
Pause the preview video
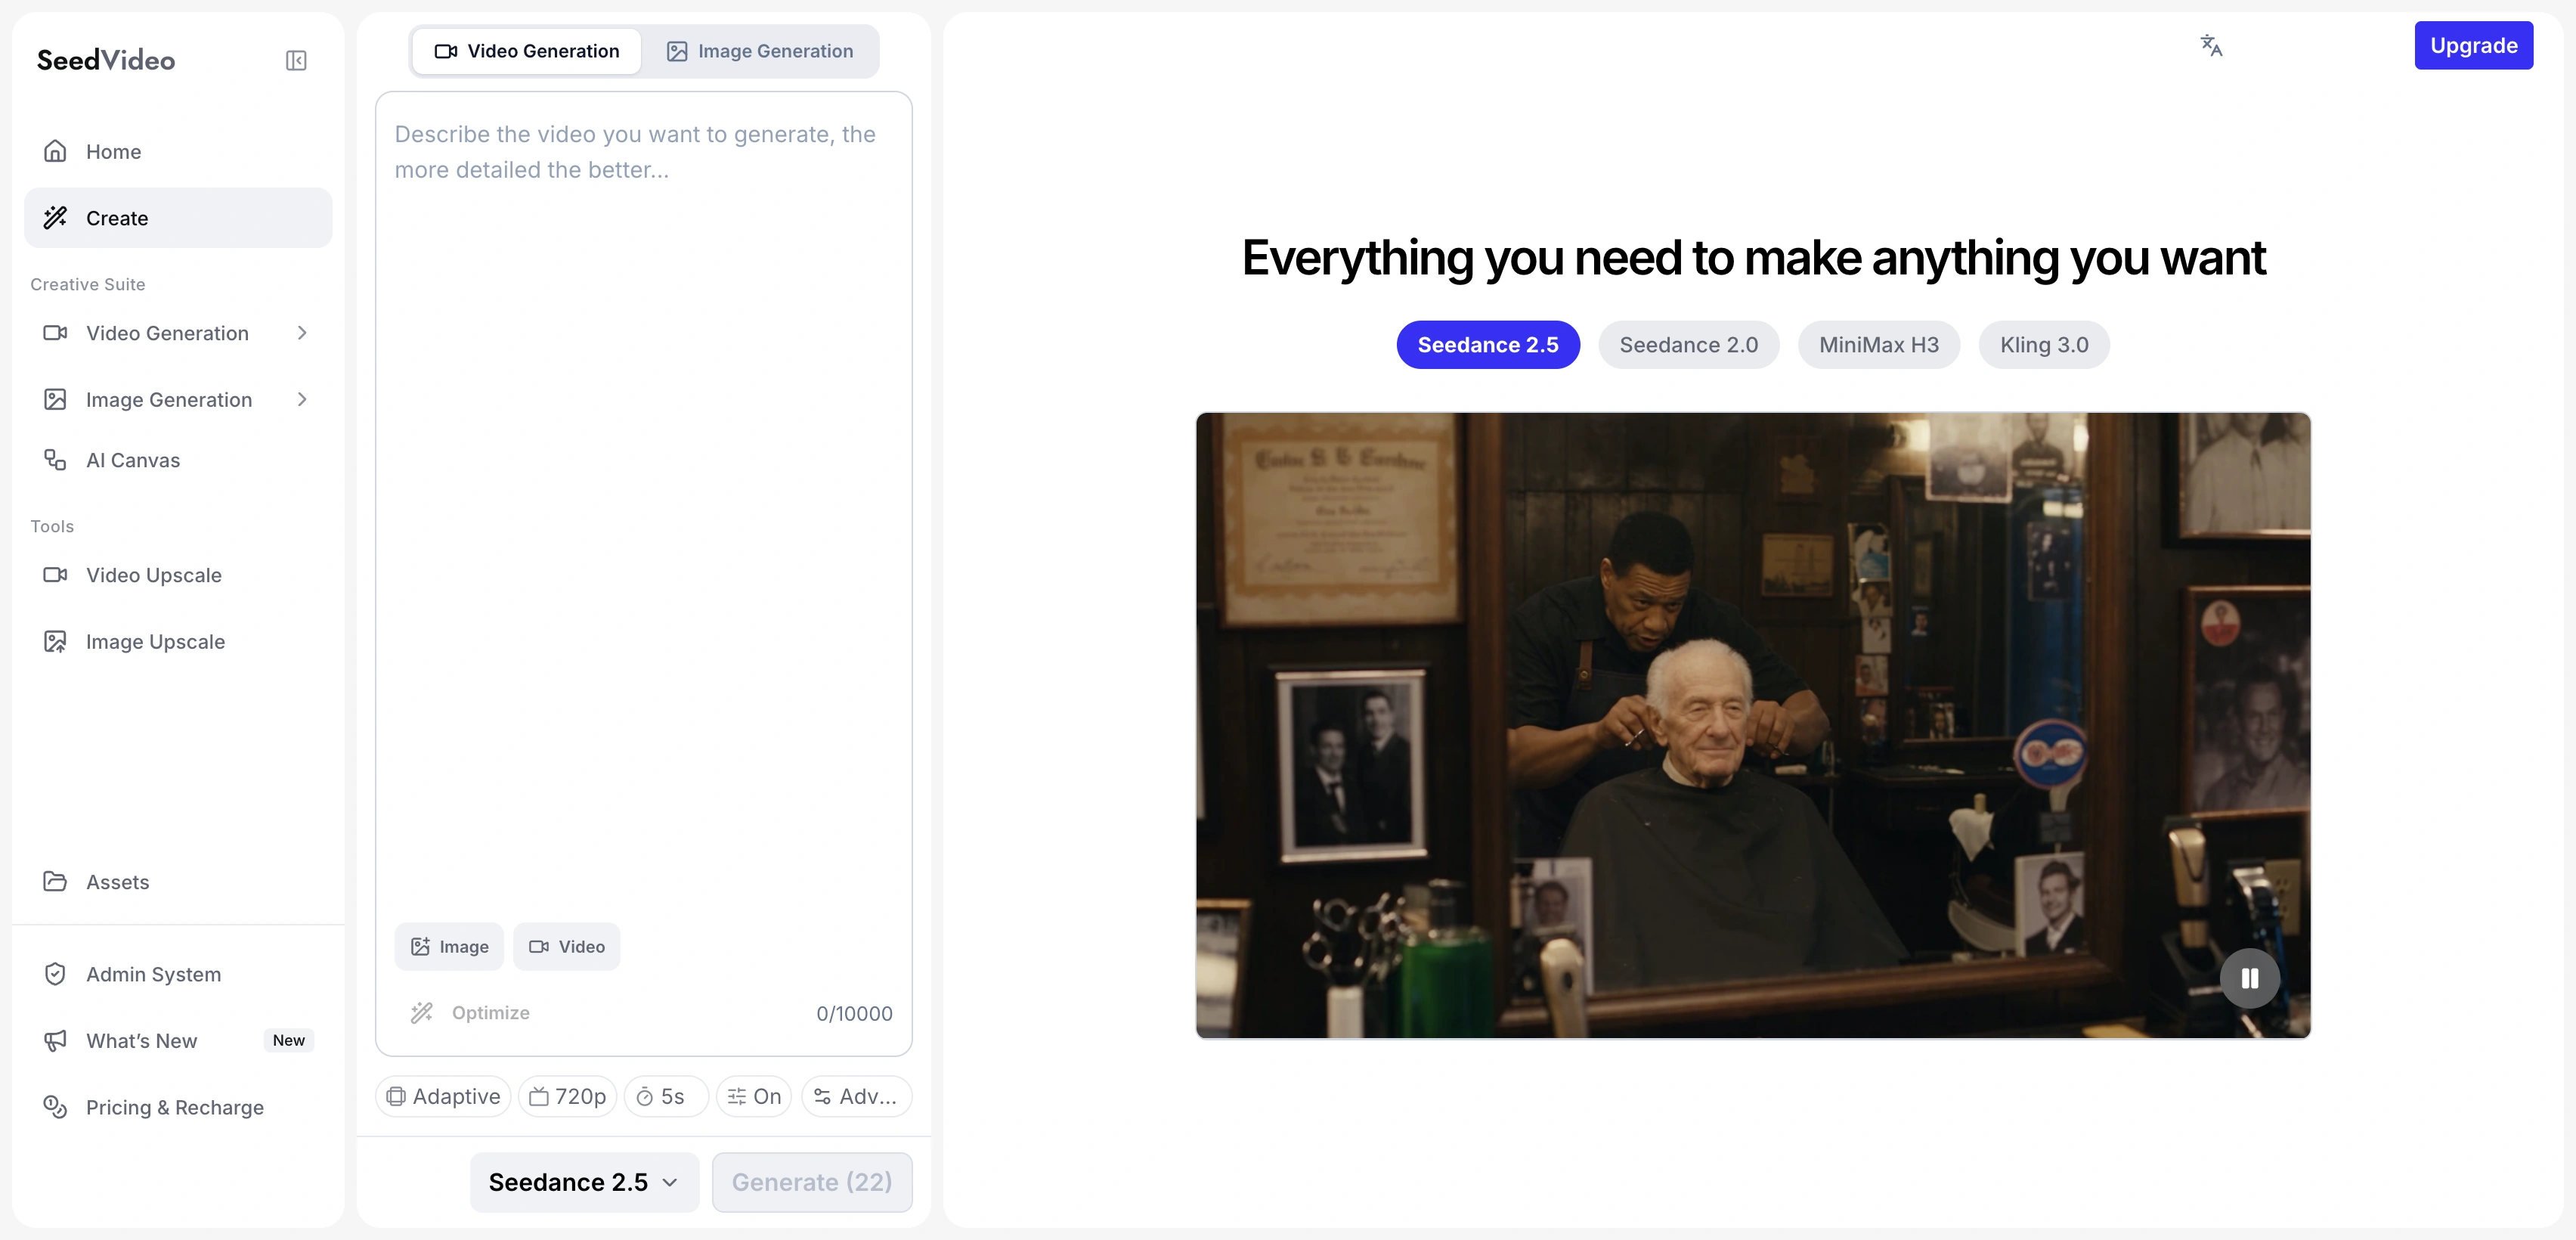pos(2250,978)
